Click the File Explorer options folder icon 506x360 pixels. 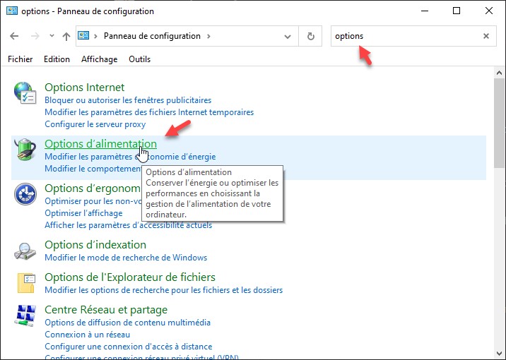pyautogui.click(x=25, y=283)
